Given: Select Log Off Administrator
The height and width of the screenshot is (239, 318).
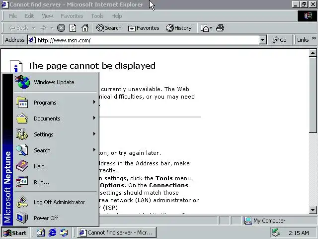Looking at the screenshot, I should click(x=56, y=202).
